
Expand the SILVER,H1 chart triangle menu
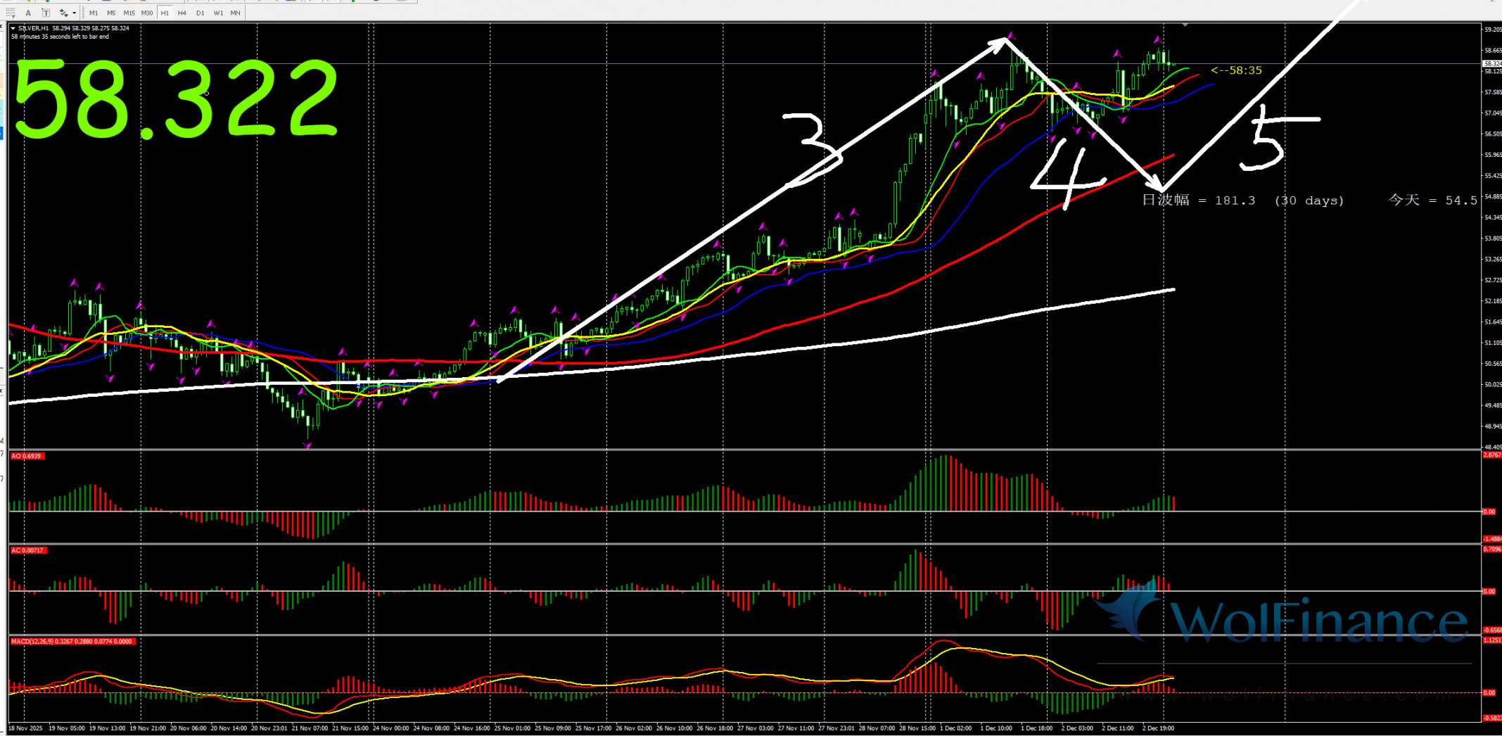(13, 28)
